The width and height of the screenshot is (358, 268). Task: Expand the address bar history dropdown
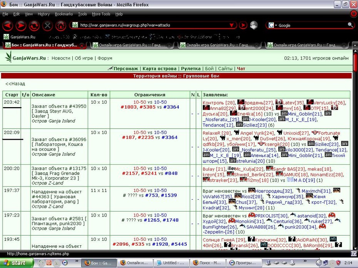[231, 25]
